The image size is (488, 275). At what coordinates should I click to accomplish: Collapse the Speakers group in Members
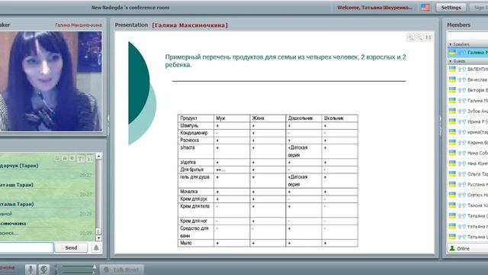[451, 44]
